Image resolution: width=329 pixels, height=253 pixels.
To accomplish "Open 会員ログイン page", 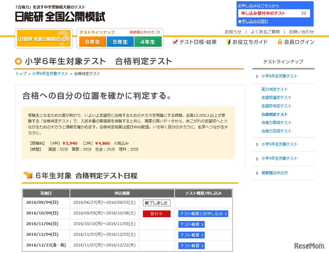I will coord(299,42).
